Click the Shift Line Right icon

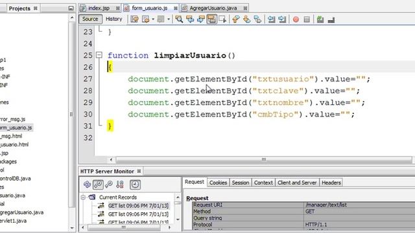point(282,19)
